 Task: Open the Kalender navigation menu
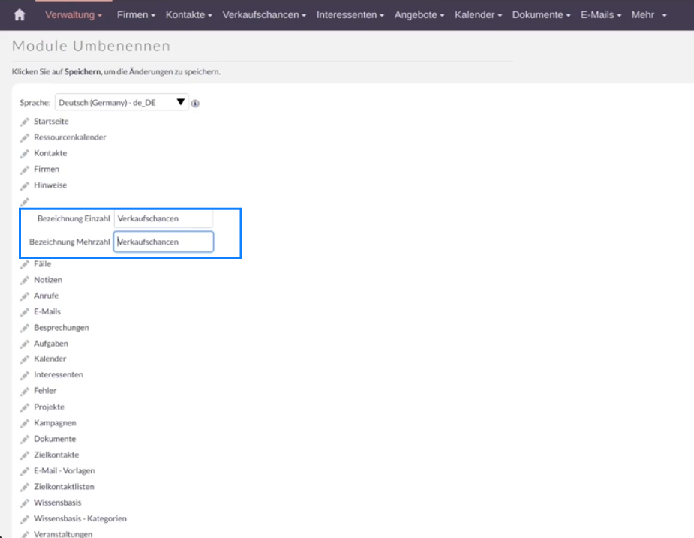click(478, 15)
